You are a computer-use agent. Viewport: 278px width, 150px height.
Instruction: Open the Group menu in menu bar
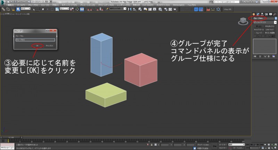(x=33, y=6)
